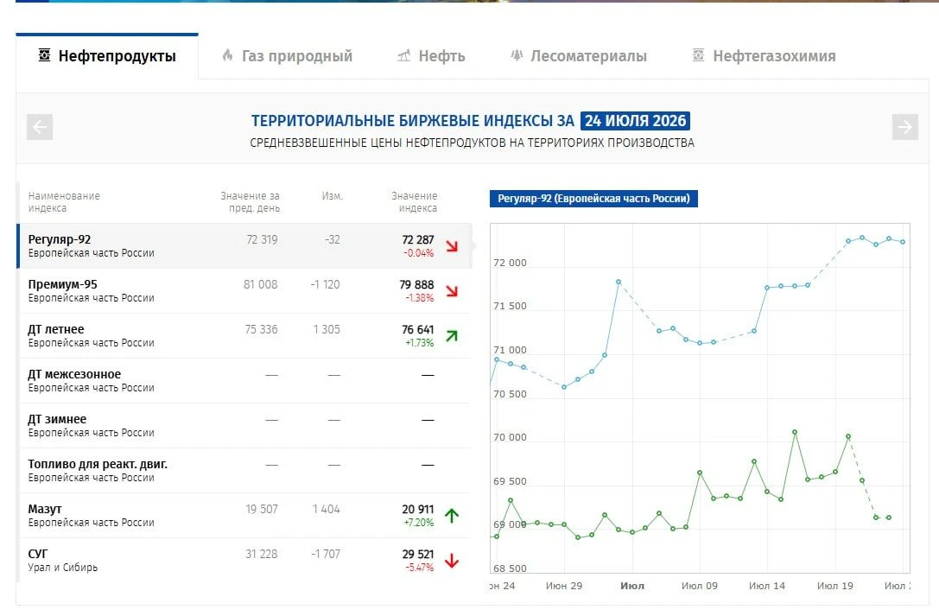939x616 pixels.
Task: Click the icon beside Нефтегазохимия
Action: [x=698, y=55]
